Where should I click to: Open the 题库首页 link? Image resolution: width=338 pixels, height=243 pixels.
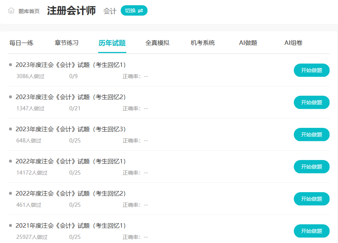pos(29,11)
